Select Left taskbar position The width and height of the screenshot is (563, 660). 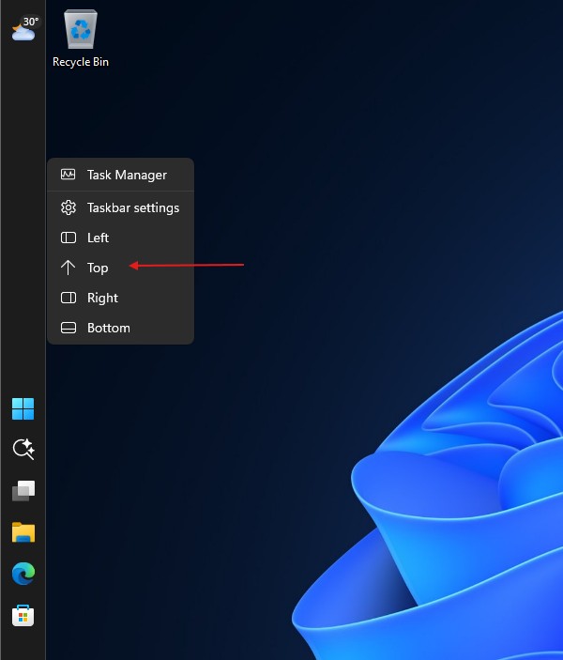point(120,238)
